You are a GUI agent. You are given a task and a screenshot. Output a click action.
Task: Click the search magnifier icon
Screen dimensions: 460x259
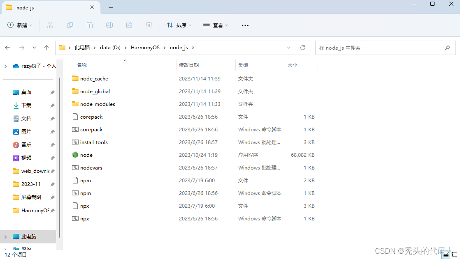click(447, 48)
